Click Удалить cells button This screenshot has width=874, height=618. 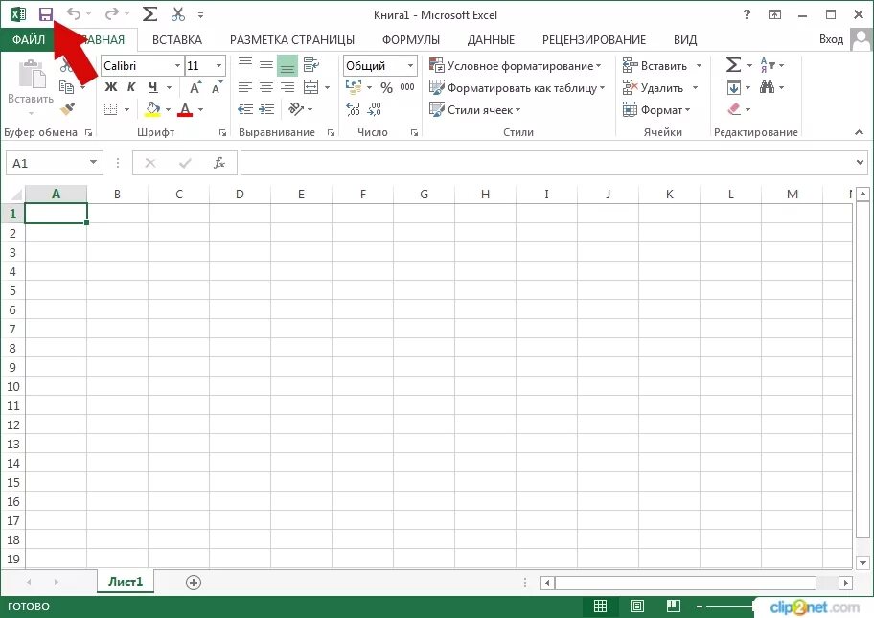point(655,87)
